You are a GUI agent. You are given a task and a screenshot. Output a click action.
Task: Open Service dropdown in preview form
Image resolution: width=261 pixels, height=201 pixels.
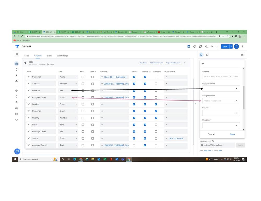tap(221, 113)
